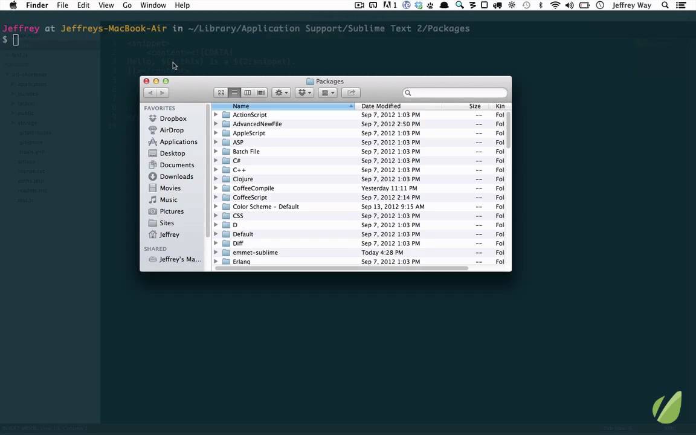696x435 pixels.
Task: Switch Finder to icon view
Action: [221, 93]
